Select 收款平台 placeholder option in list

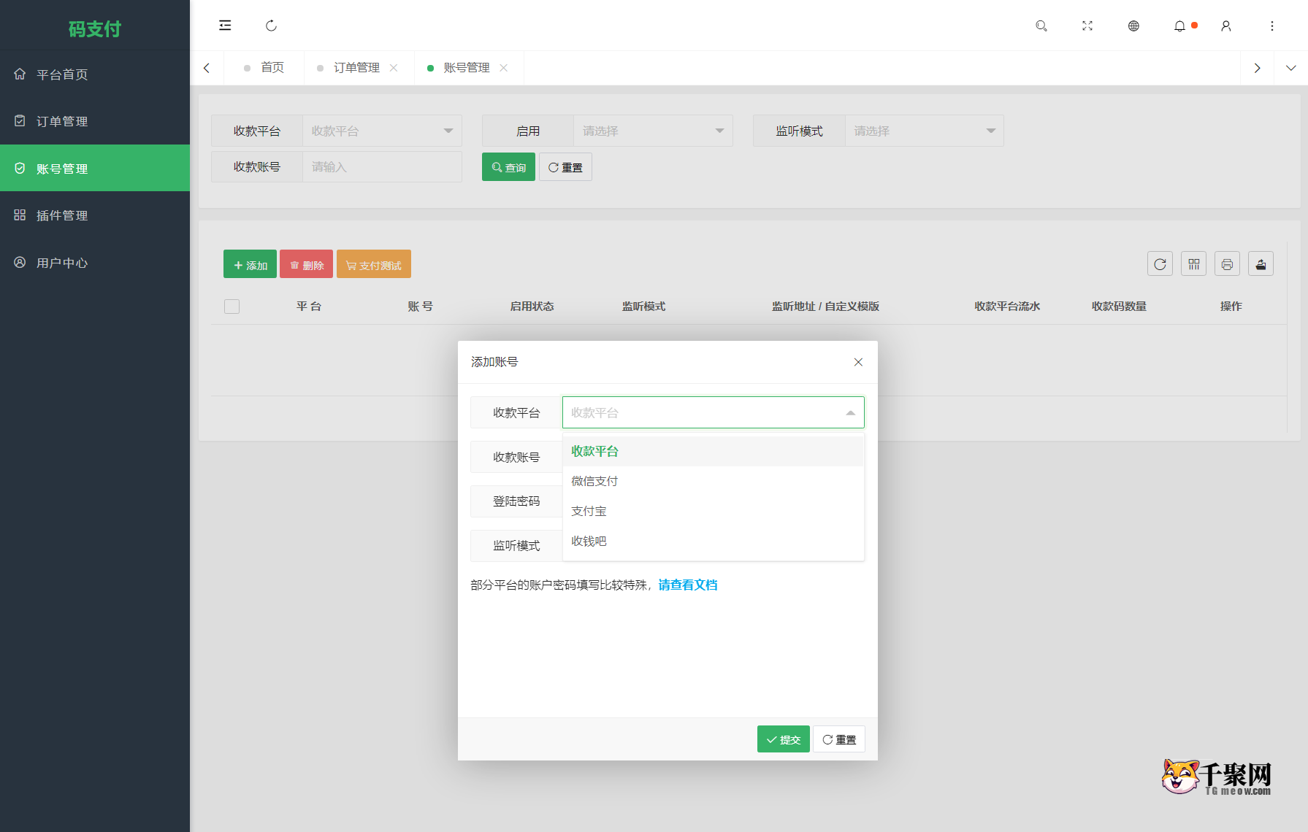[713, 451]
